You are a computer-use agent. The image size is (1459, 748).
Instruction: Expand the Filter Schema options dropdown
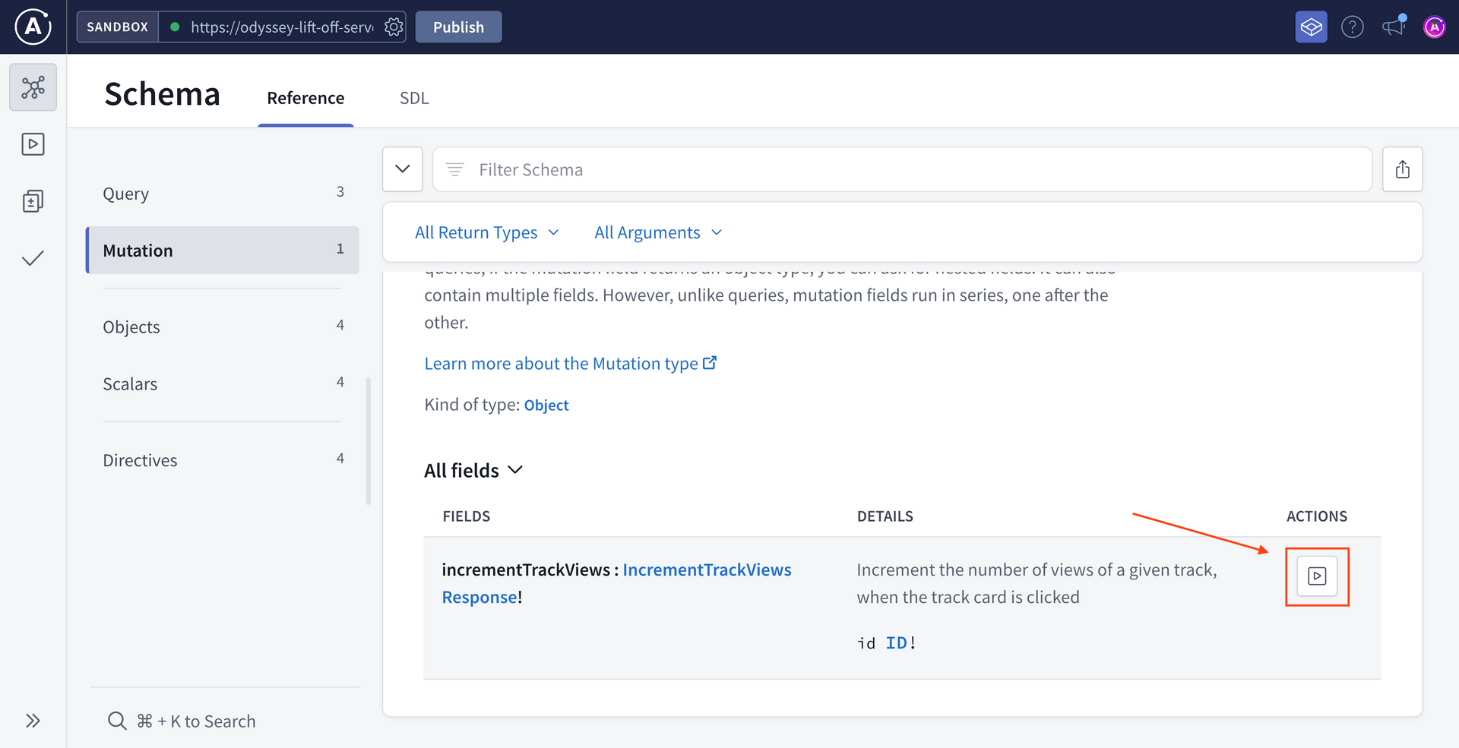(402, 169)
